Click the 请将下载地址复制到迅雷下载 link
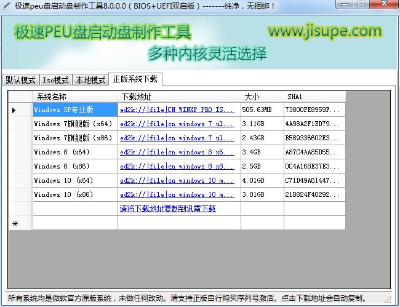Screen dimensions: 400x307 [x=168, y=209]
